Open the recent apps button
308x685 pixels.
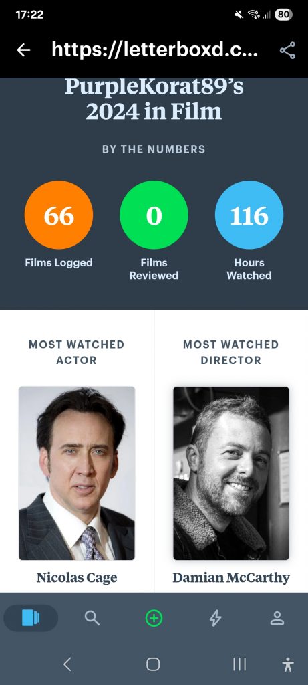tap(239, 664)
